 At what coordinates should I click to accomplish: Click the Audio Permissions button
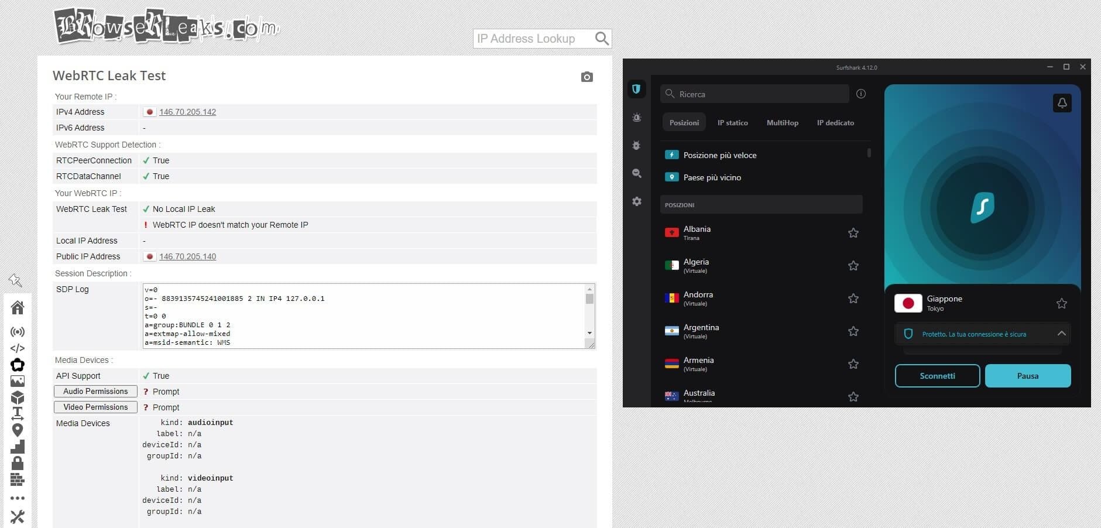click(x=95, y=392)
